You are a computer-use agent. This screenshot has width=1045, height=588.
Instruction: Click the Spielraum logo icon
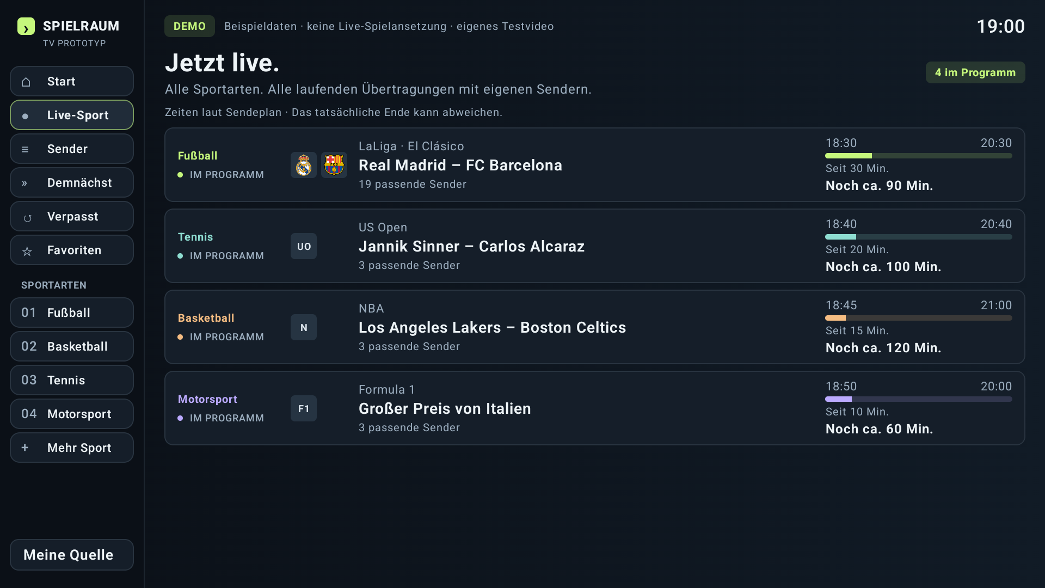(x=26, y=26)
